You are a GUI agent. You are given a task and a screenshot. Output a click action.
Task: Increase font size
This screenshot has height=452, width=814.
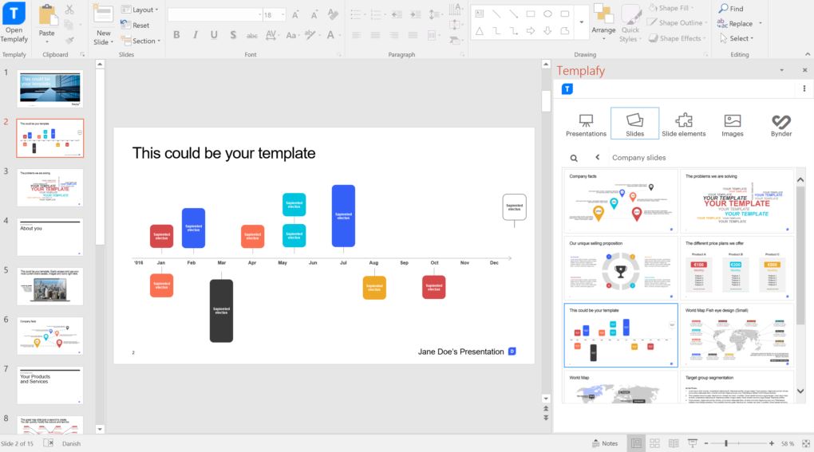[x=295, y=14]
